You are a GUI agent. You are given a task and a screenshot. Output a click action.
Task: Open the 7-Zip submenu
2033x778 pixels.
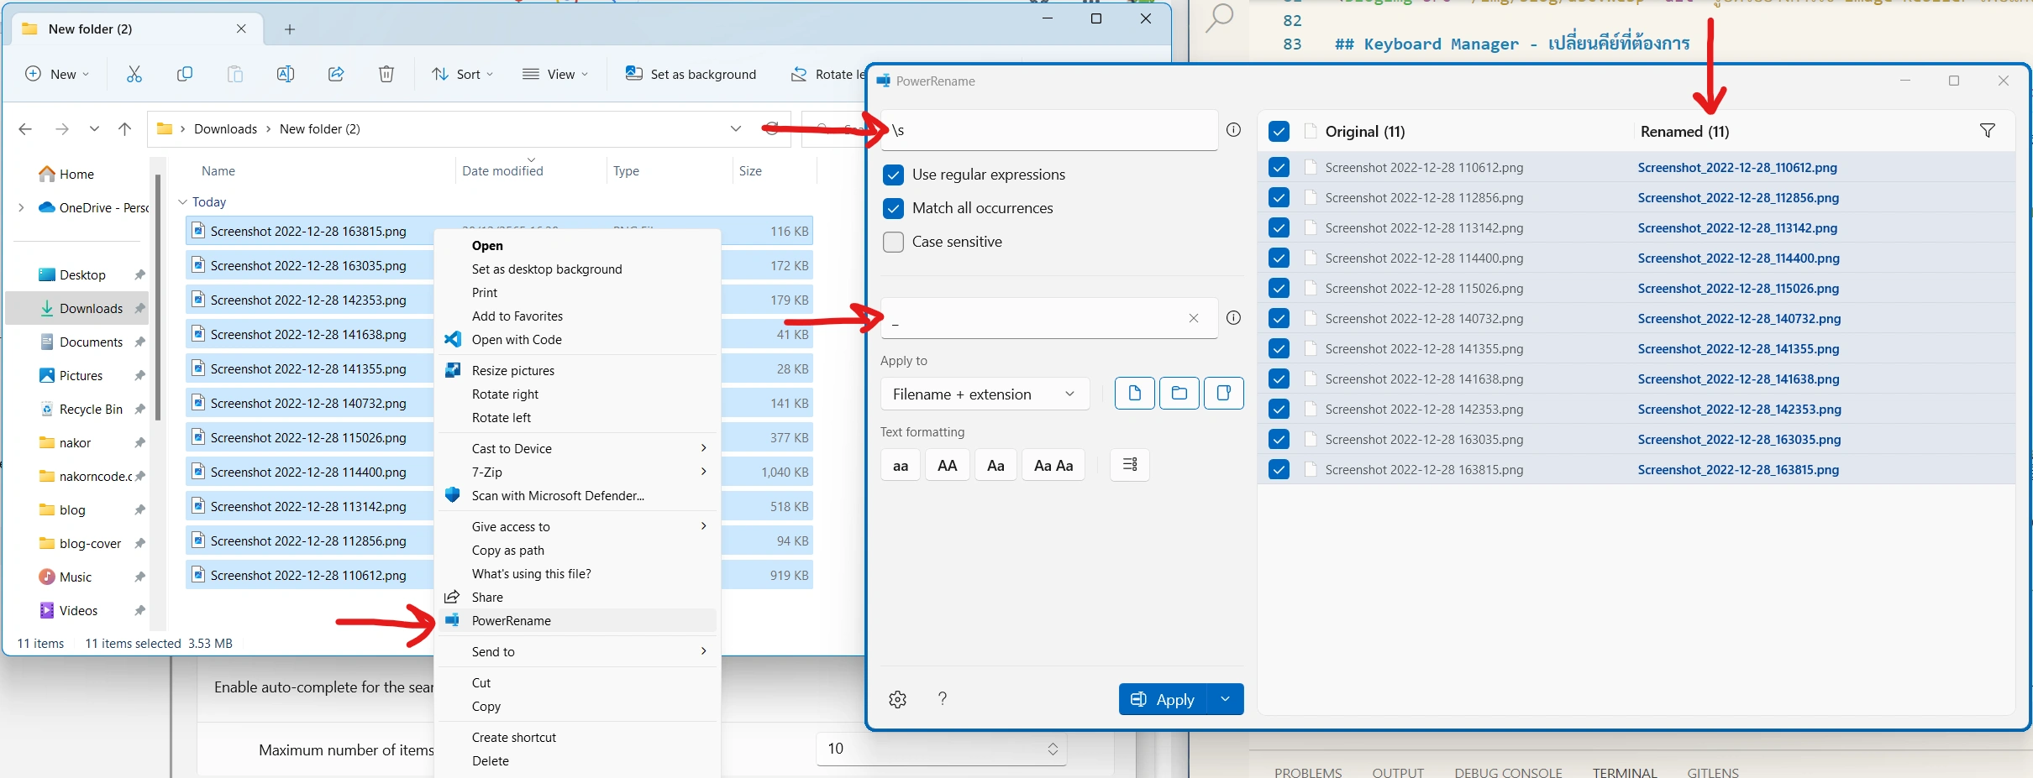[x=576, y=472]
